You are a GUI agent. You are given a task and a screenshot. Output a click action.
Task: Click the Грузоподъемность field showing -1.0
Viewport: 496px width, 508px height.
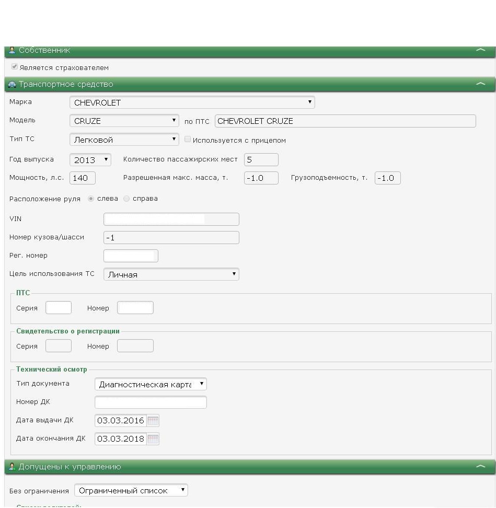(x=388, y=178)
